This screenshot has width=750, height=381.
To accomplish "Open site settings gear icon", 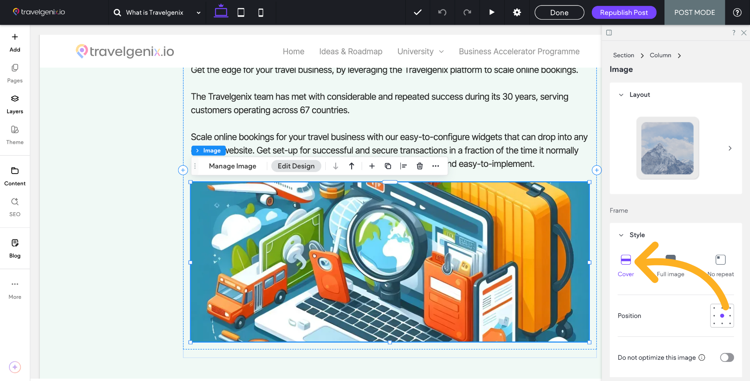I will pyautogui.click(x=517, y=13).
